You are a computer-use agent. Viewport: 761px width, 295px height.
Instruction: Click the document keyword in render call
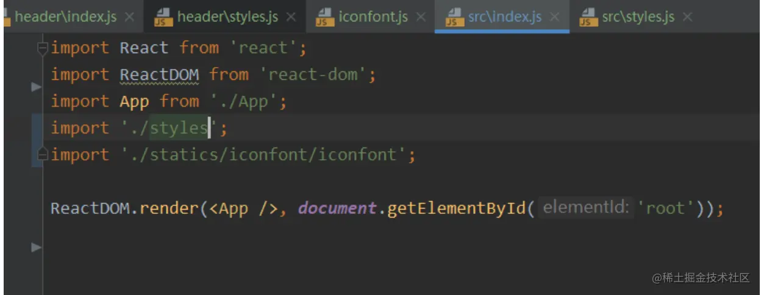(337, 208)
